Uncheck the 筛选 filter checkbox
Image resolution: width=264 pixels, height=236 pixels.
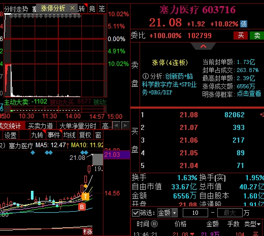pyautogui.click(x=136, y=213)
